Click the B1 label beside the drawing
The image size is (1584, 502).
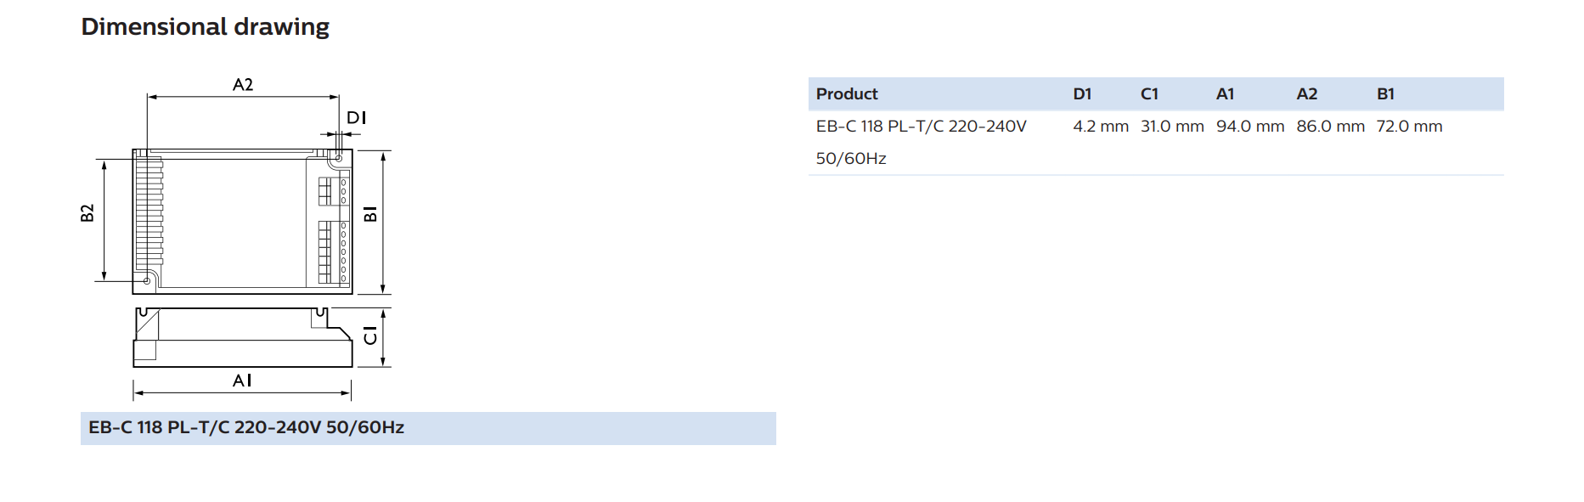click(370, 213)
